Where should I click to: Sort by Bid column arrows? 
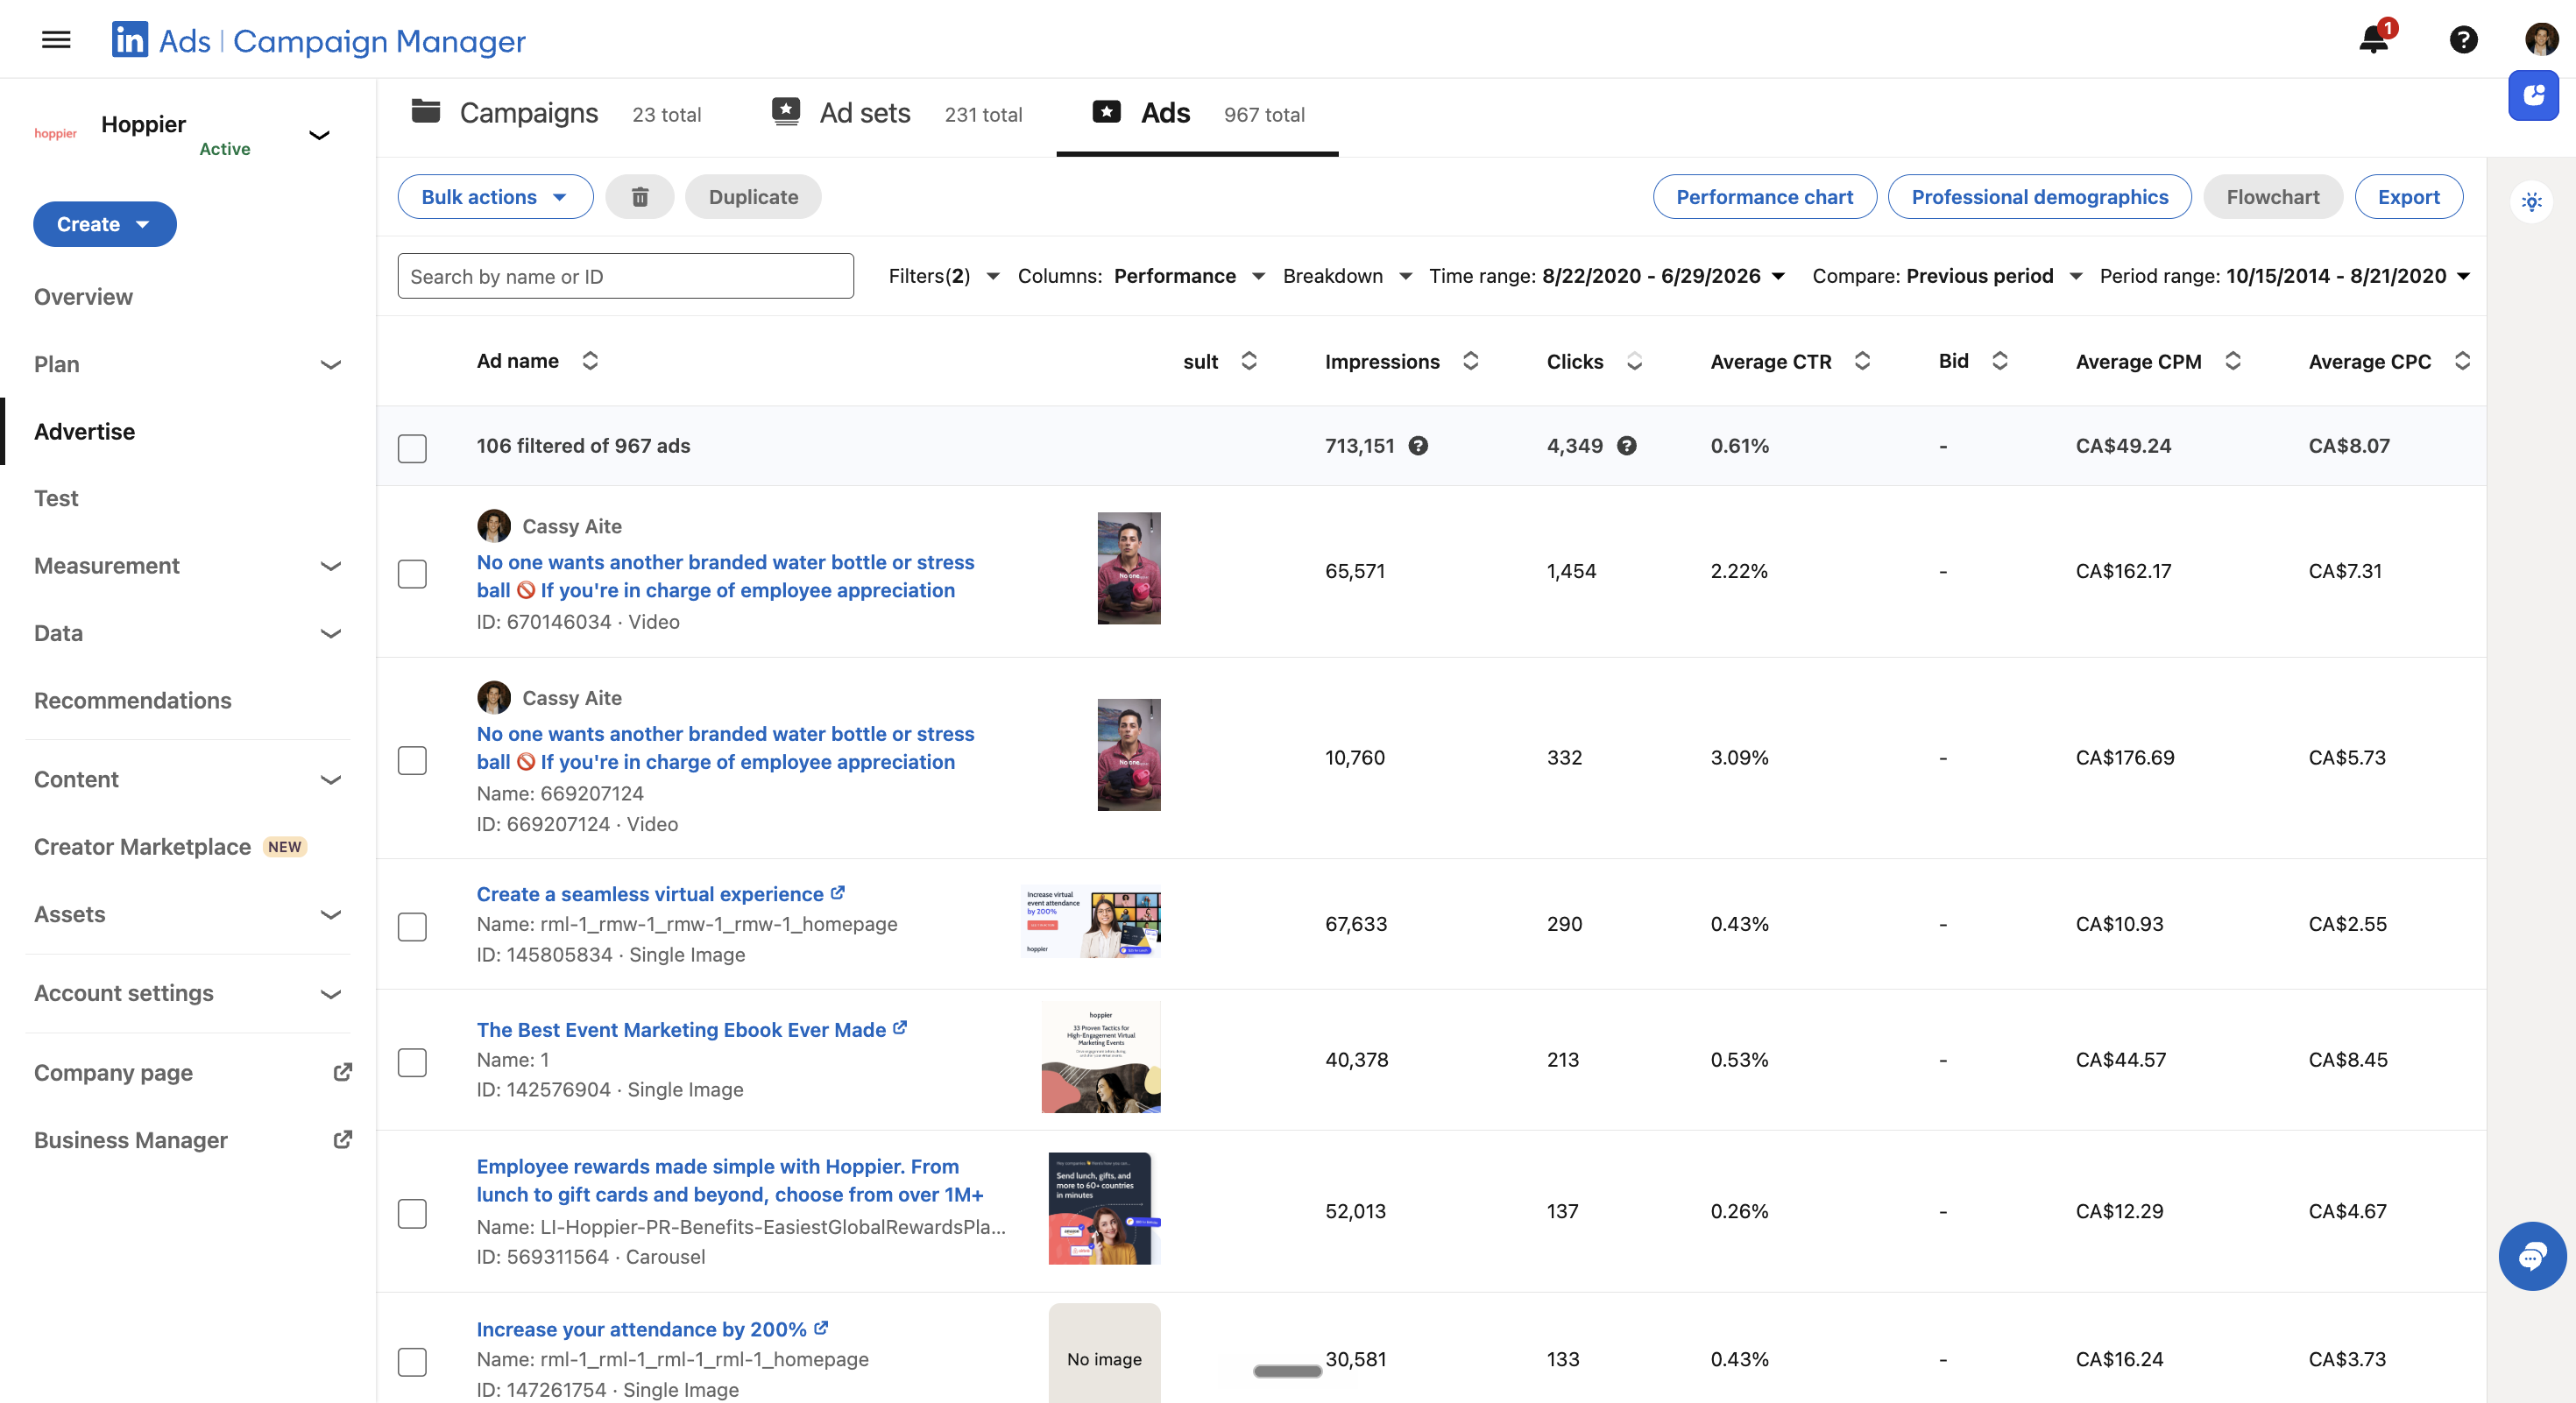pos(1999,361)
